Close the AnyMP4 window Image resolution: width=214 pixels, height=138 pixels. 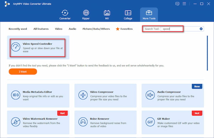[x=208, y=4]
